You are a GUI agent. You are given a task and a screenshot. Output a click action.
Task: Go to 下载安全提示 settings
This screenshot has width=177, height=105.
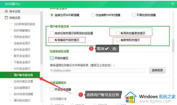point(22,62)
